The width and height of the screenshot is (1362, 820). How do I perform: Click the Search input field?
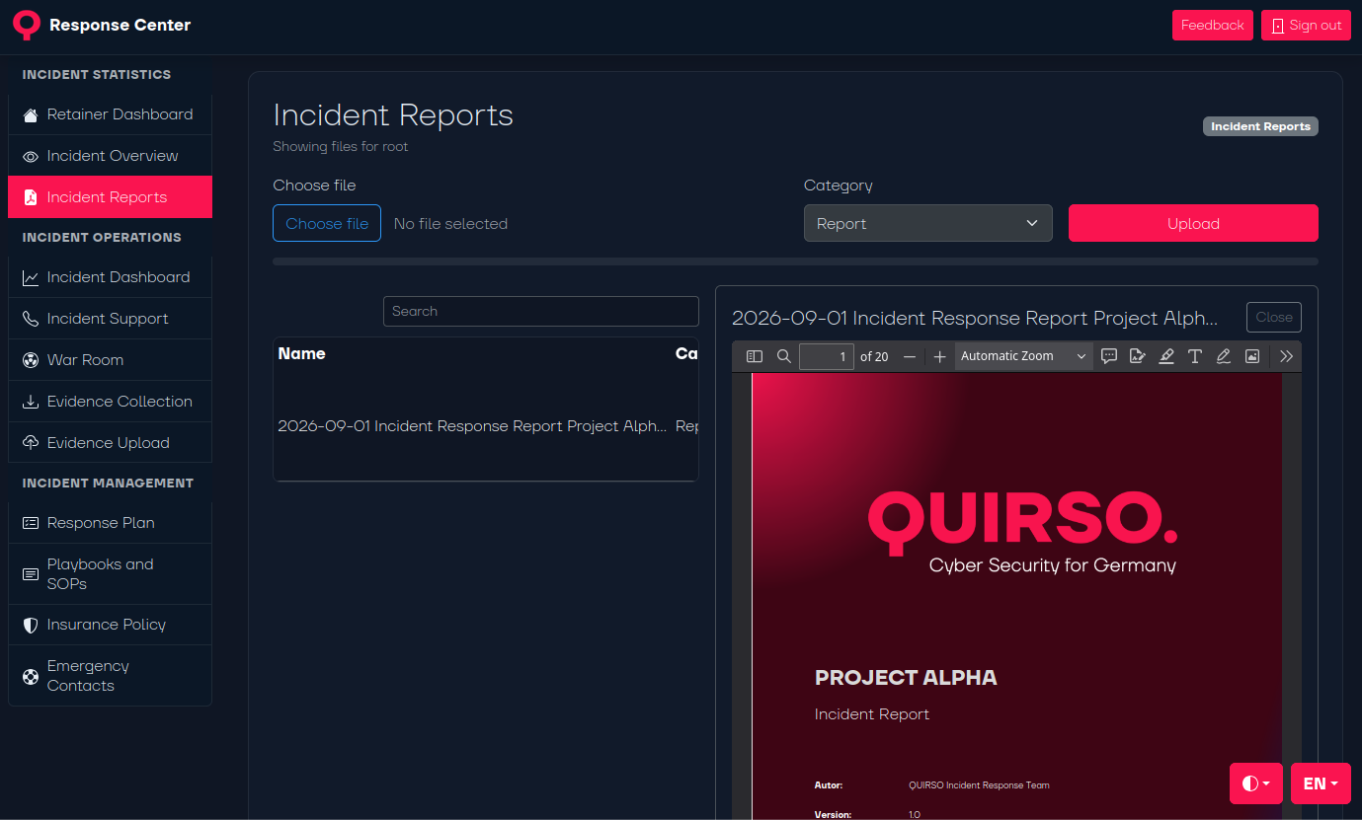pyautogui.click(x=540, y=311)
